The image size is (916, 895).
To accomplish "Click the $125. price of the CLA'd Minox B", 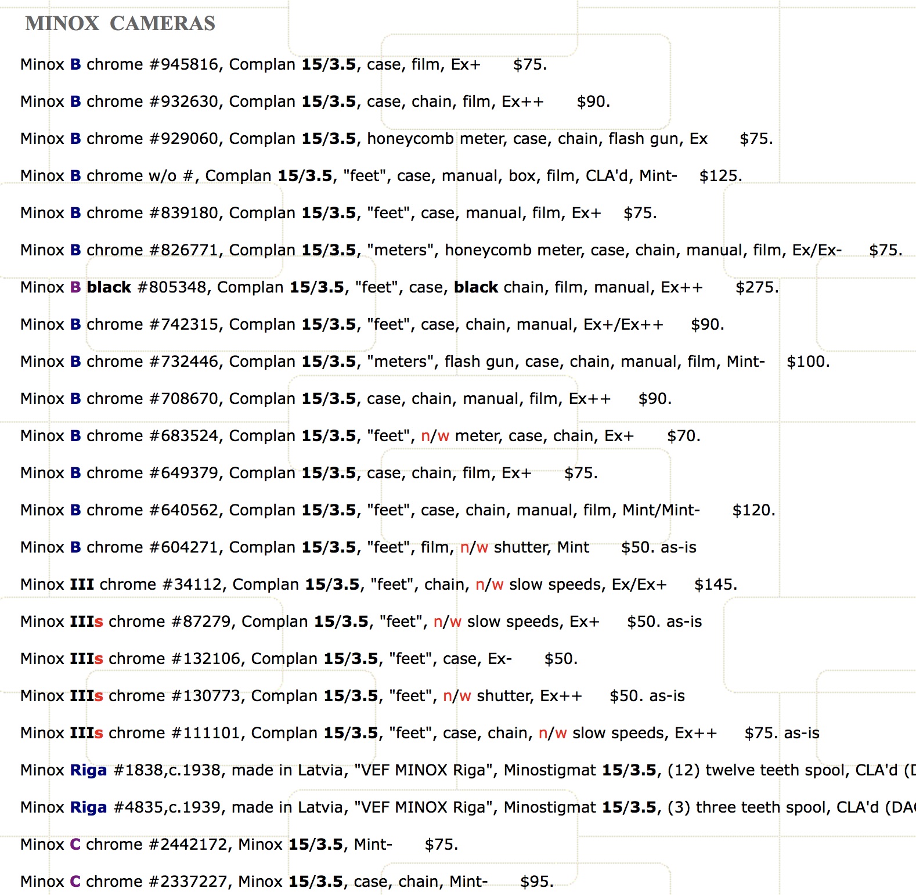I will point(720,176).
